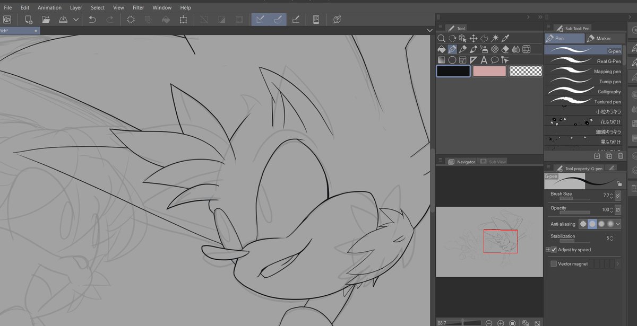
Task: Select the Eraser tool
Action: 505,49
